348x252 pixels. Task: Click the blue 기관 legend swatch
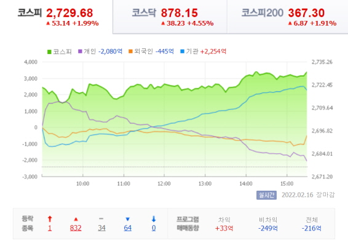click(182, 52)
